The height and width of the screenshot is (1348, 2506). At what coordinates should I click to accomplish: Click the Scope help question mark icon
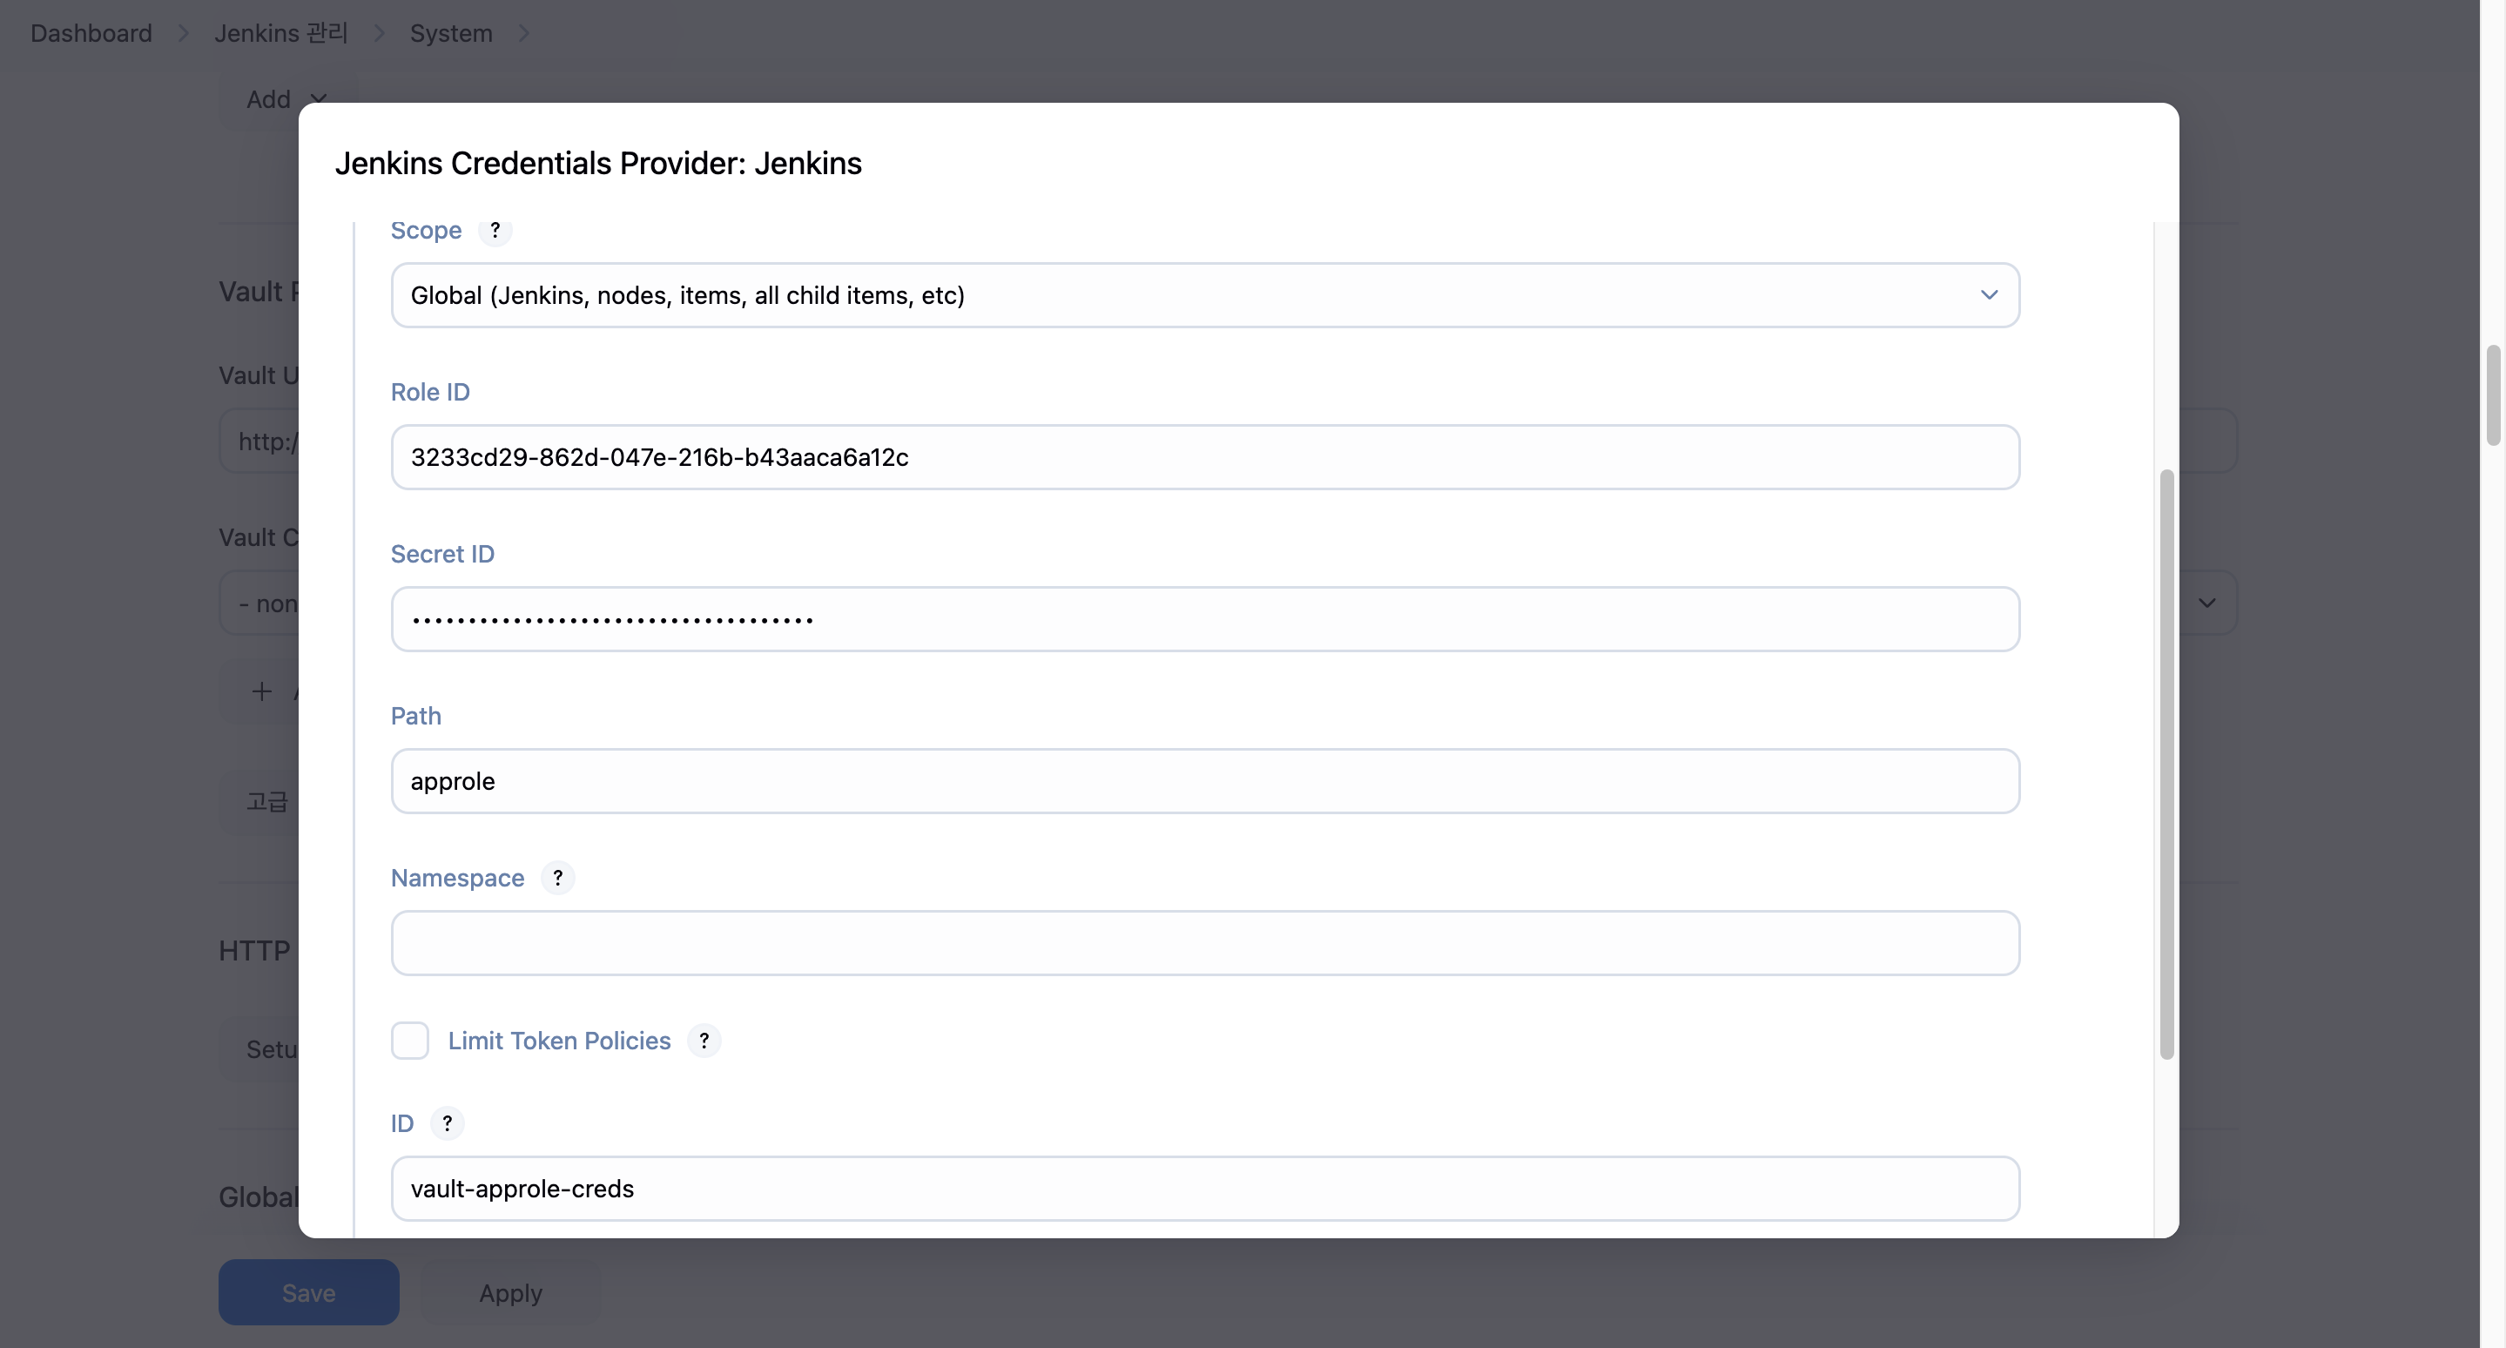click(495, 231)
